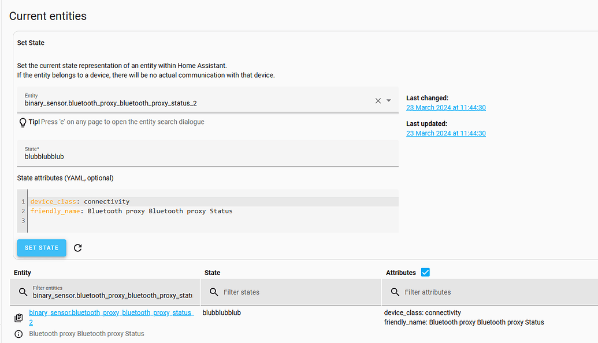Focus the State text field

(x=208, y=156)
